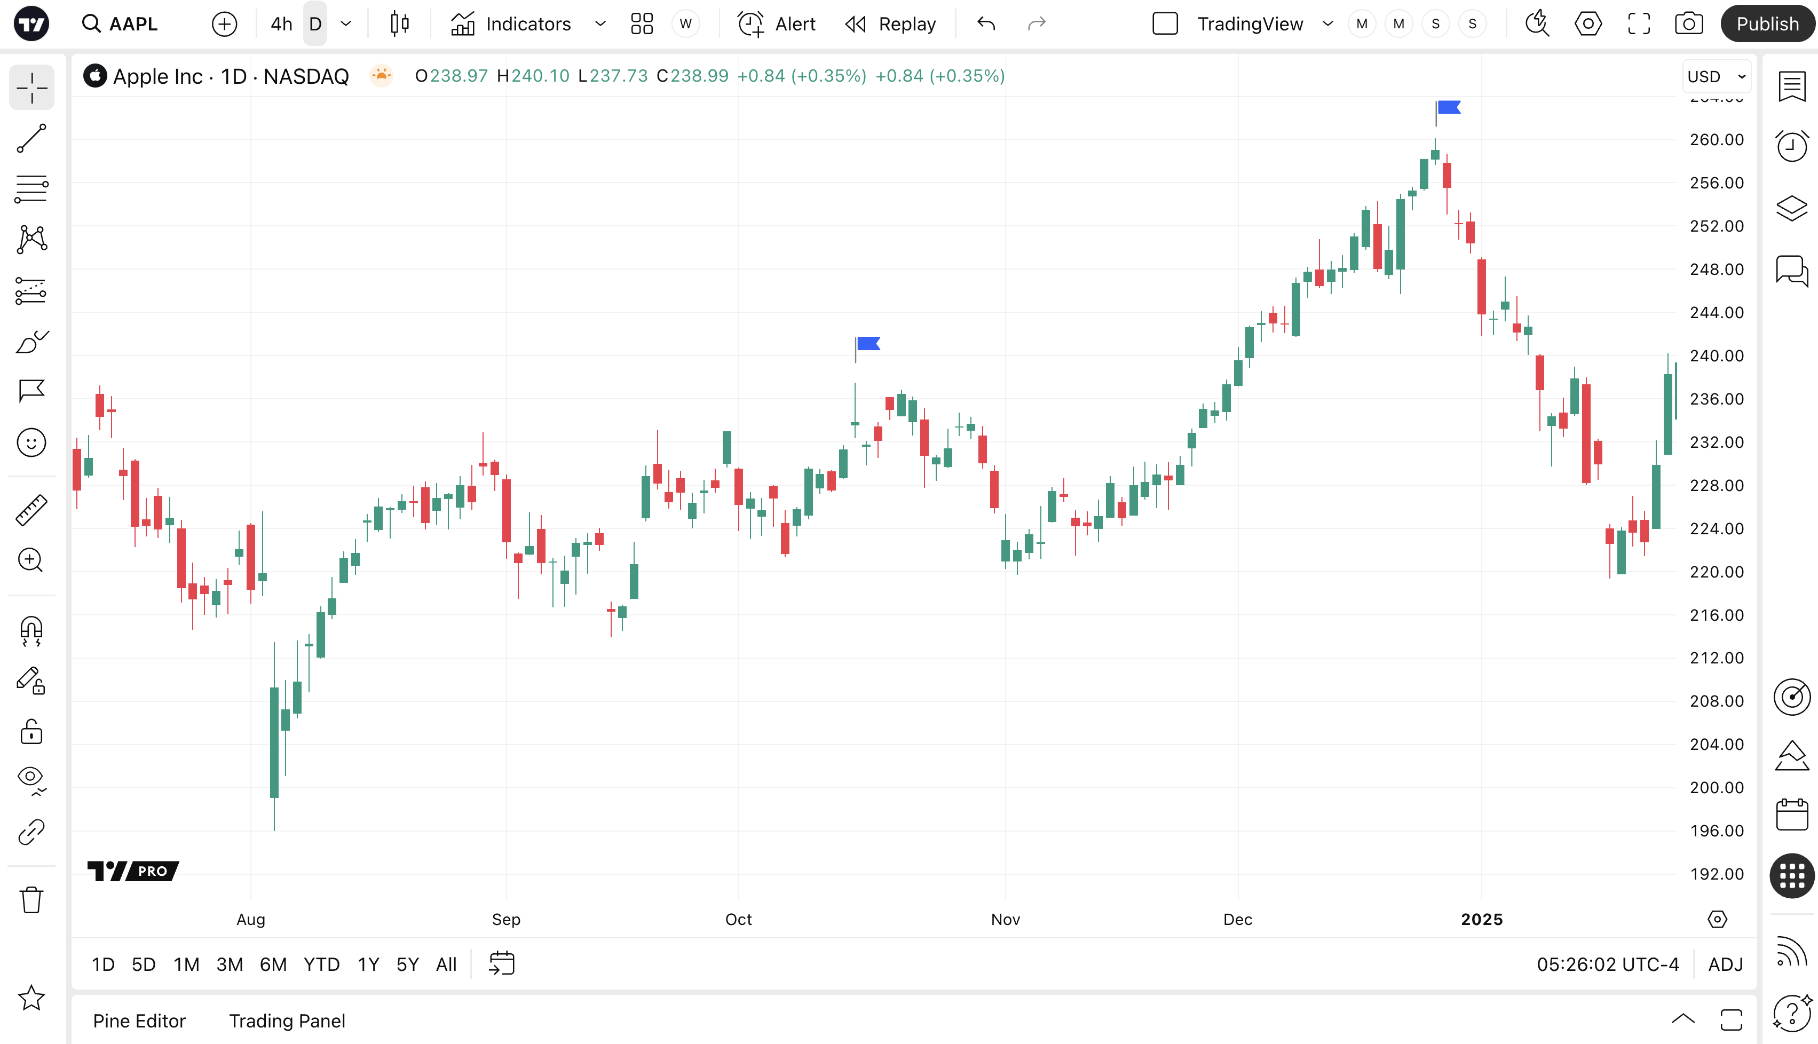Open the alerts clock panel
This screenshot has width=1818, height=1044.
1791,146
